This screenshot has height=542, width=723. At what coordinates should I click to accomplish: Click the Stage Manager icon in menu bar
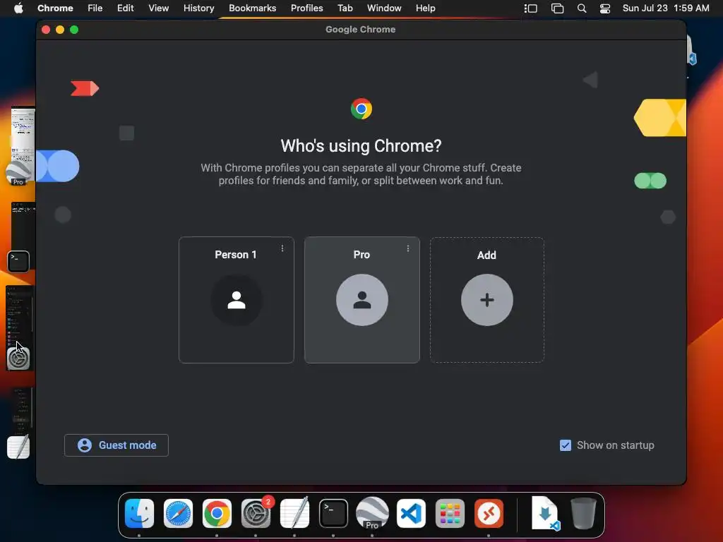558,8
